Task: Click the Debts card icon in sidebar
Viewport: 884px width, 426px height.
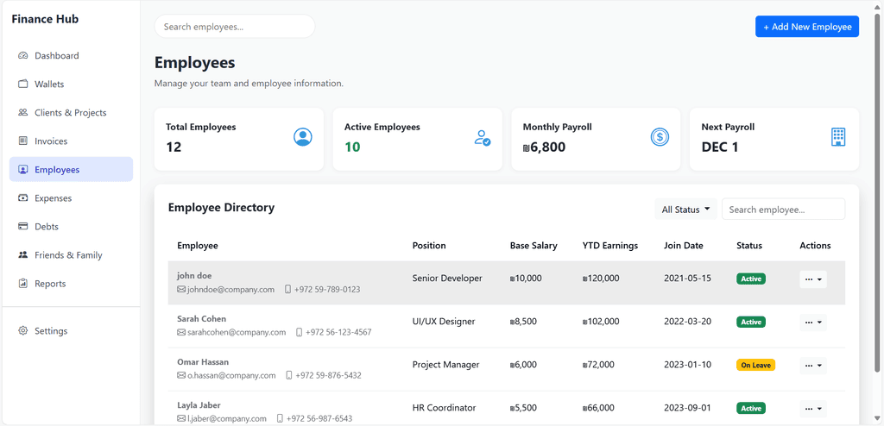Action: (23, 227)
